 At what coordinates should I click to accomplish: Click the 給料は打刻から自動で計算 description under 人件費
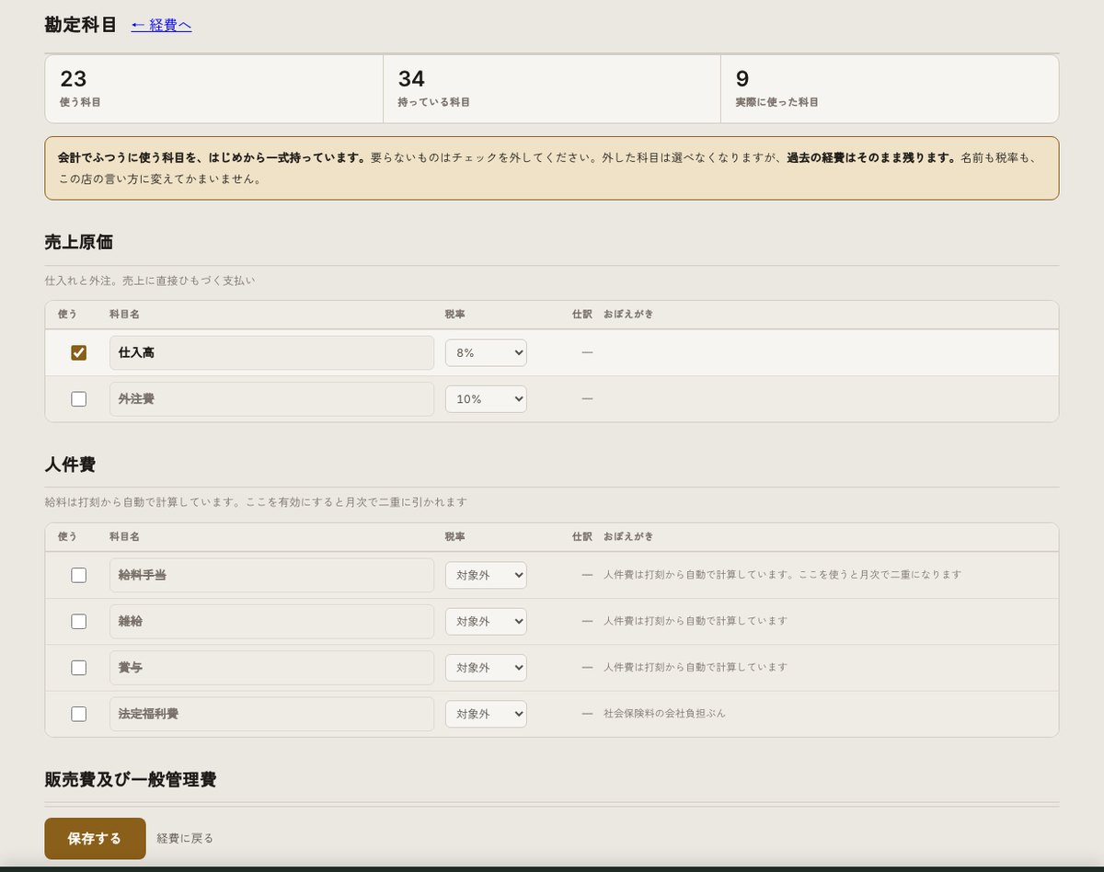tap(256, 502)
